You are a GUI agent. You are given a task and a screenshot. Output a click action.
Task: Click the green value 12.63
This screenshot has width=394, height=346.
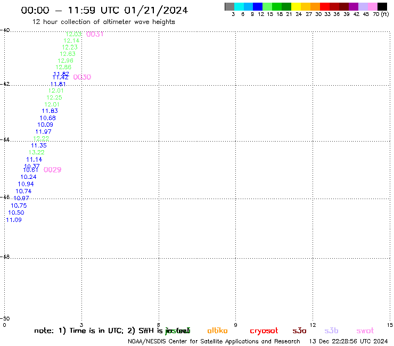[x=68, y=54]
